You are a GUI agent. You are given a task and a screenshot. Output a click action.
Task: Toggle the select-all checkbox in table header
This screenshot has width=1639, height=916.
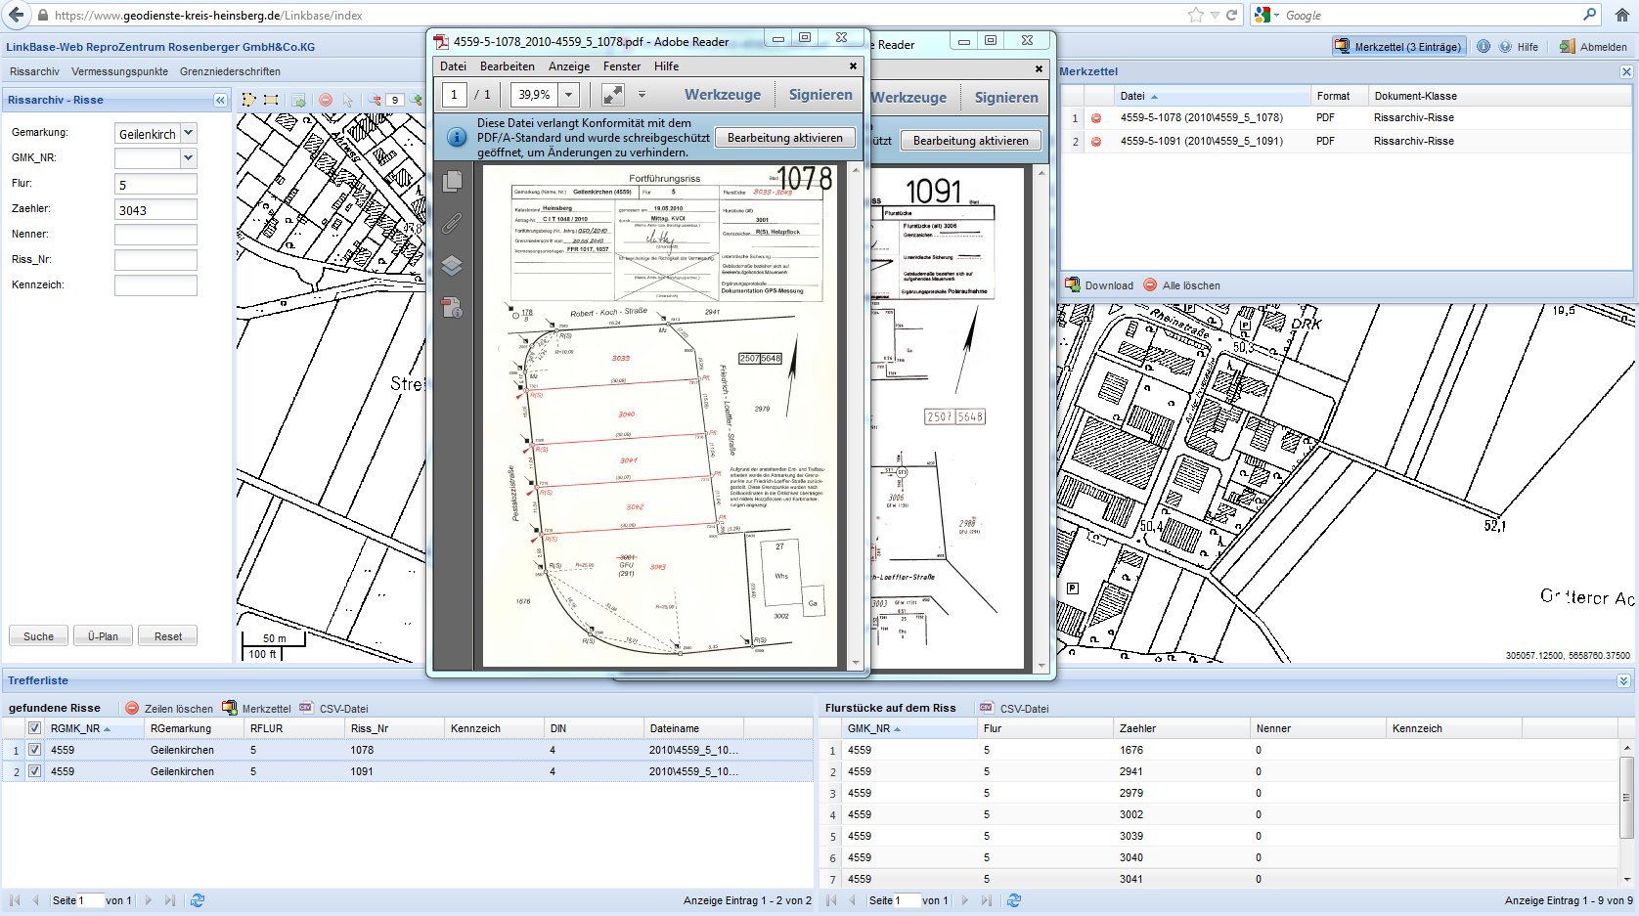35,728
